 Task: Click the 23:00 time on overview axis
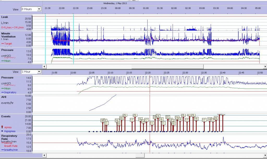[90, 8]
